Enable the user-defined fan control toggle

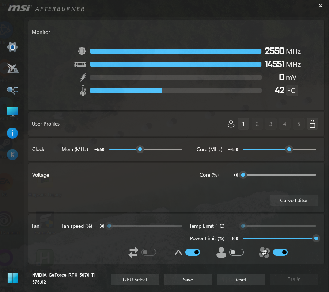[x=236, y=252]
